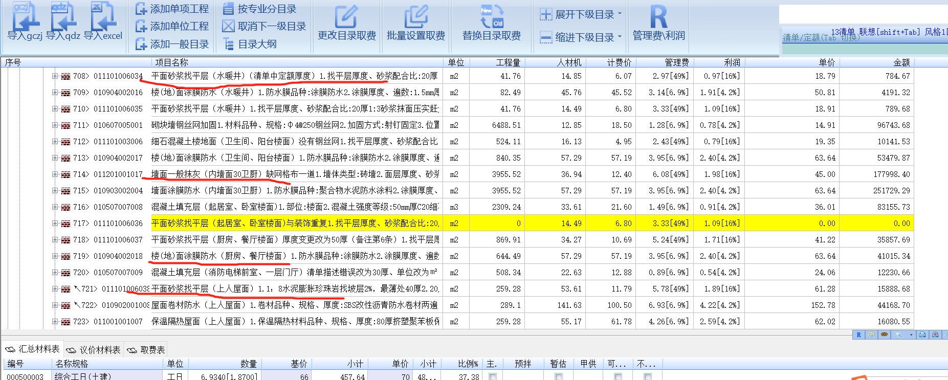Expand row 717 with its plus box
Image resolution: width=948 pixels, height=380 pixels.
tap(55, 223)
